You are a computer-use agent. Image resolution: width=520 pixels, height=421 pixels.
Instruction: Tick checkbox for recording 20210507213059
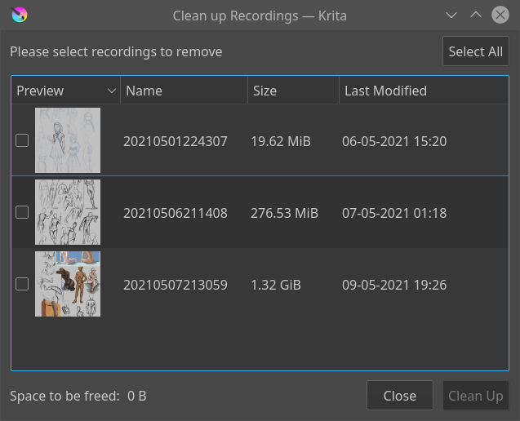(x=22, y=284)
